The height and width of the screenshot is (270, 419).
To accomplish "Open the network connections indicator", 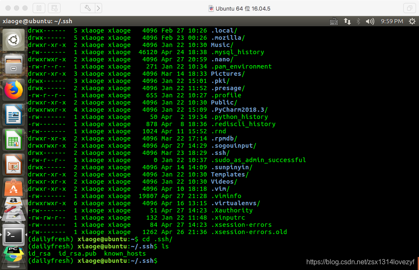I will [347, 21].
